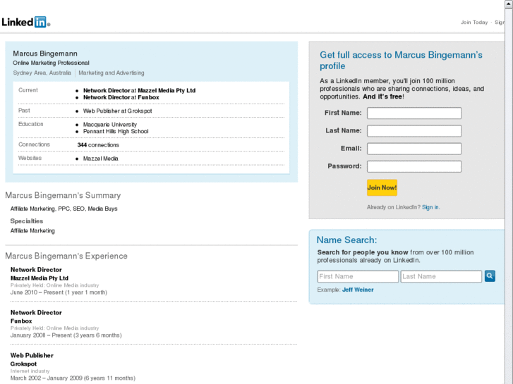
Task: Click Marcus Bingemann's Experience heading
Action: click(66, 256)
